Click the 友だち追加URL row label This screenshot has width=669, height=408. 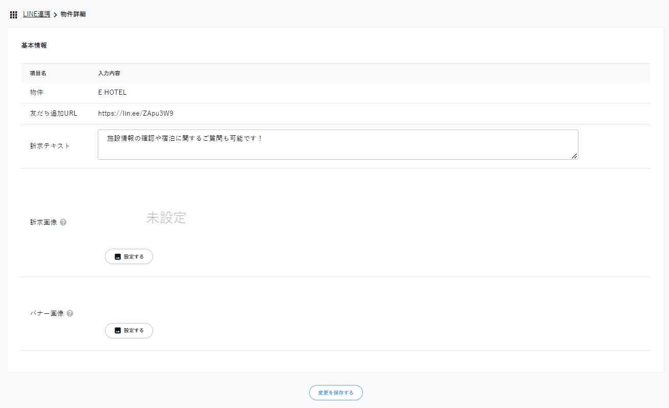(54, 114)
